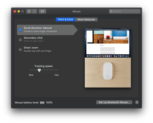Viewport: 153px width, 123px height.
Task: Go forward with the right chevron button
Action: [34, 11]
